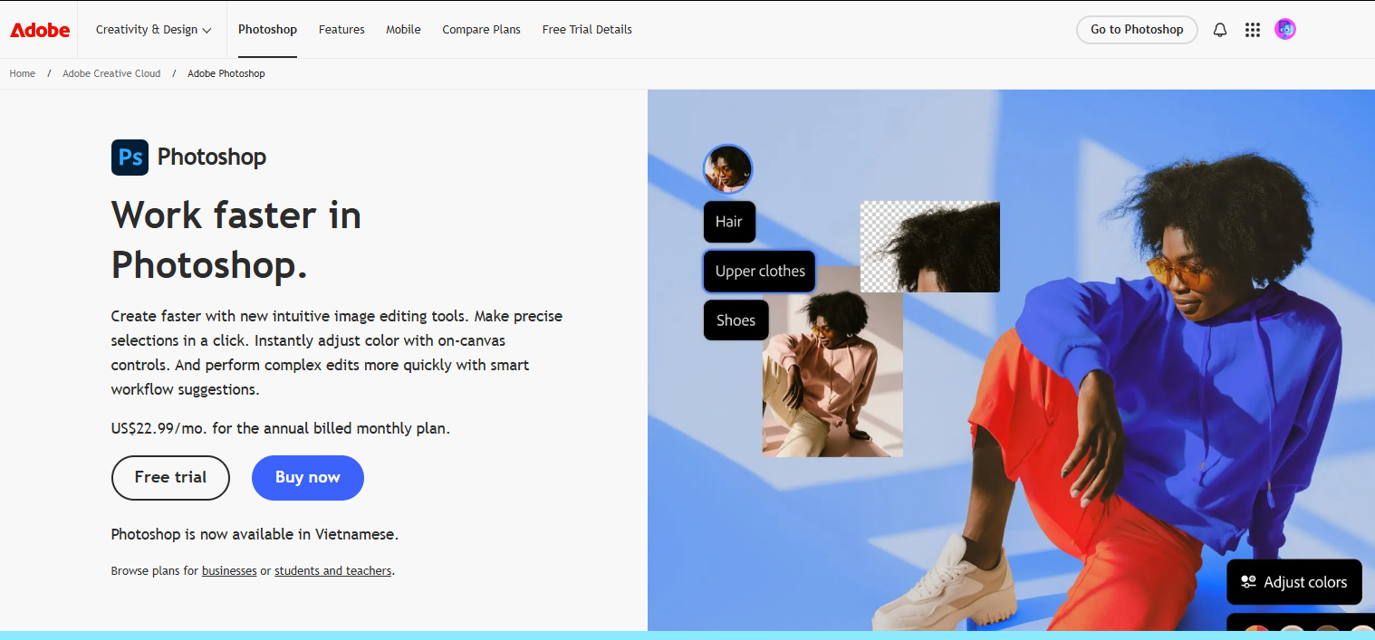Select the Photoshop tab

(x=267, y=30)
